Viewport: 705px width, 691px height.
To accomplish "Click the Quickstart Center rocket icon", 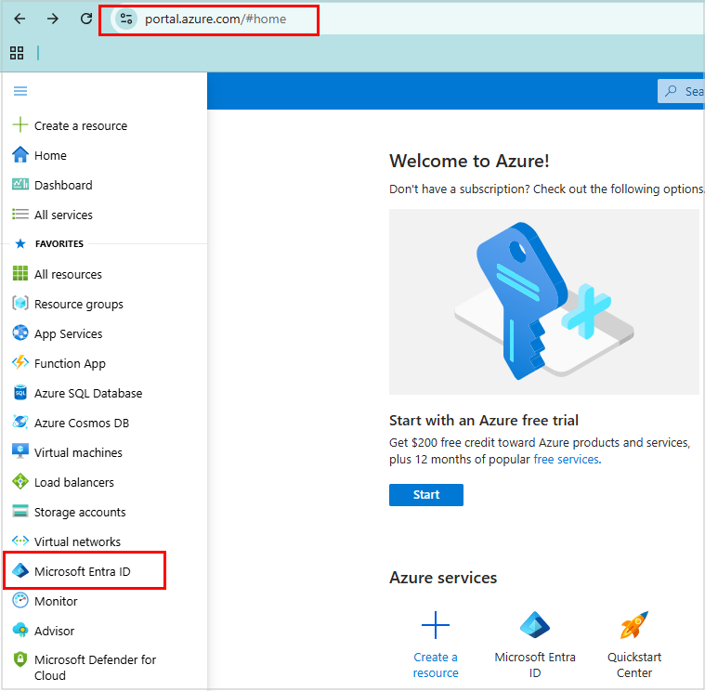I will (634, 625).
